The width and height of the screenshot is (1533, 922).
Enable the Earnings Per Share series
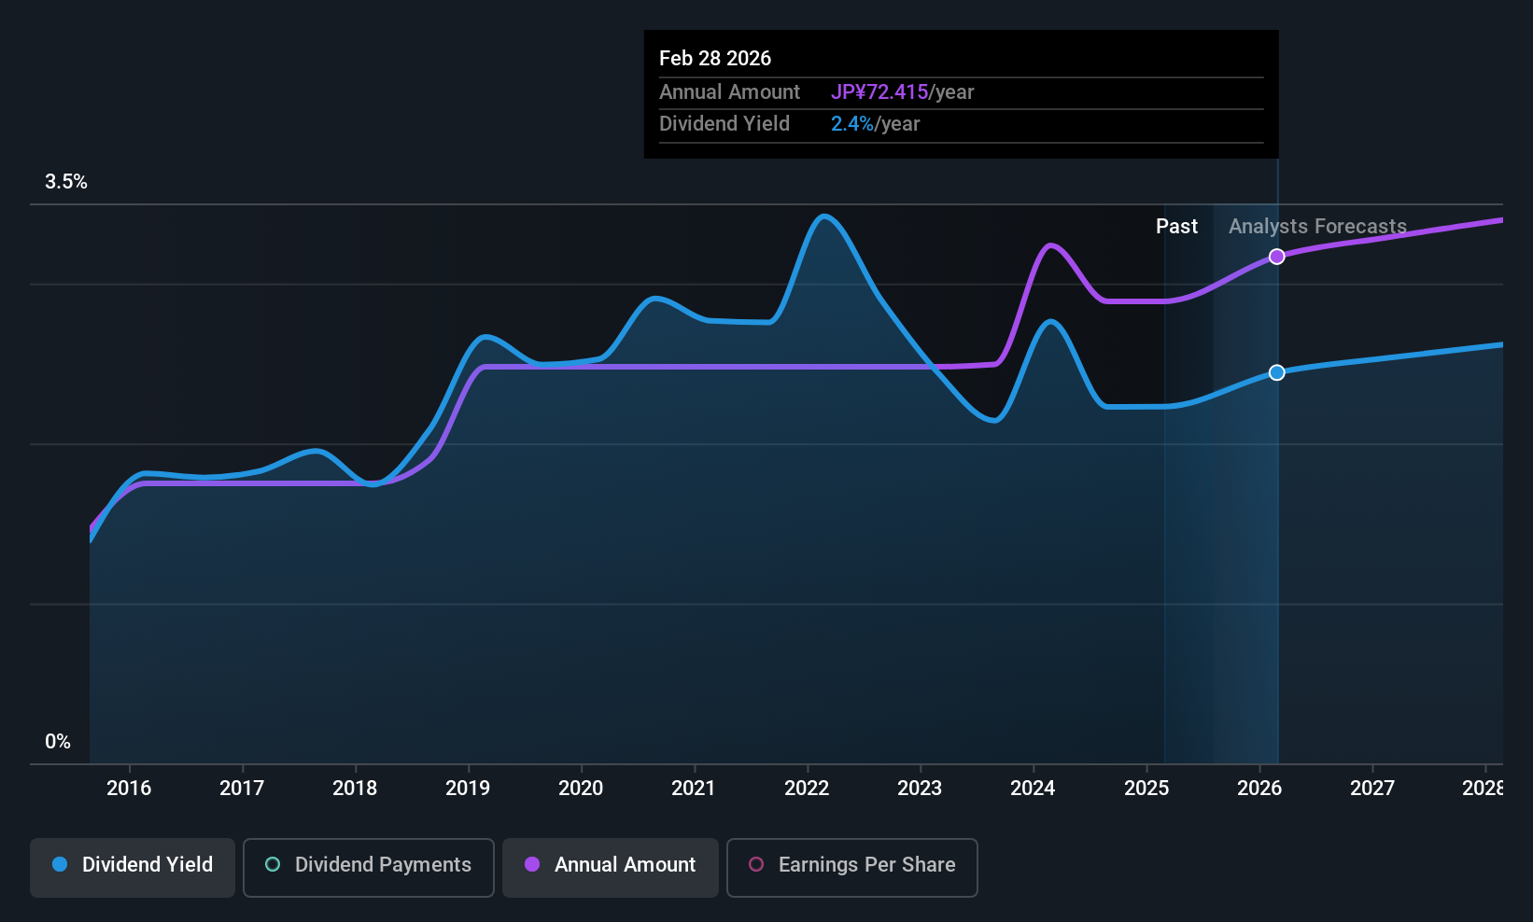[851, 867]
